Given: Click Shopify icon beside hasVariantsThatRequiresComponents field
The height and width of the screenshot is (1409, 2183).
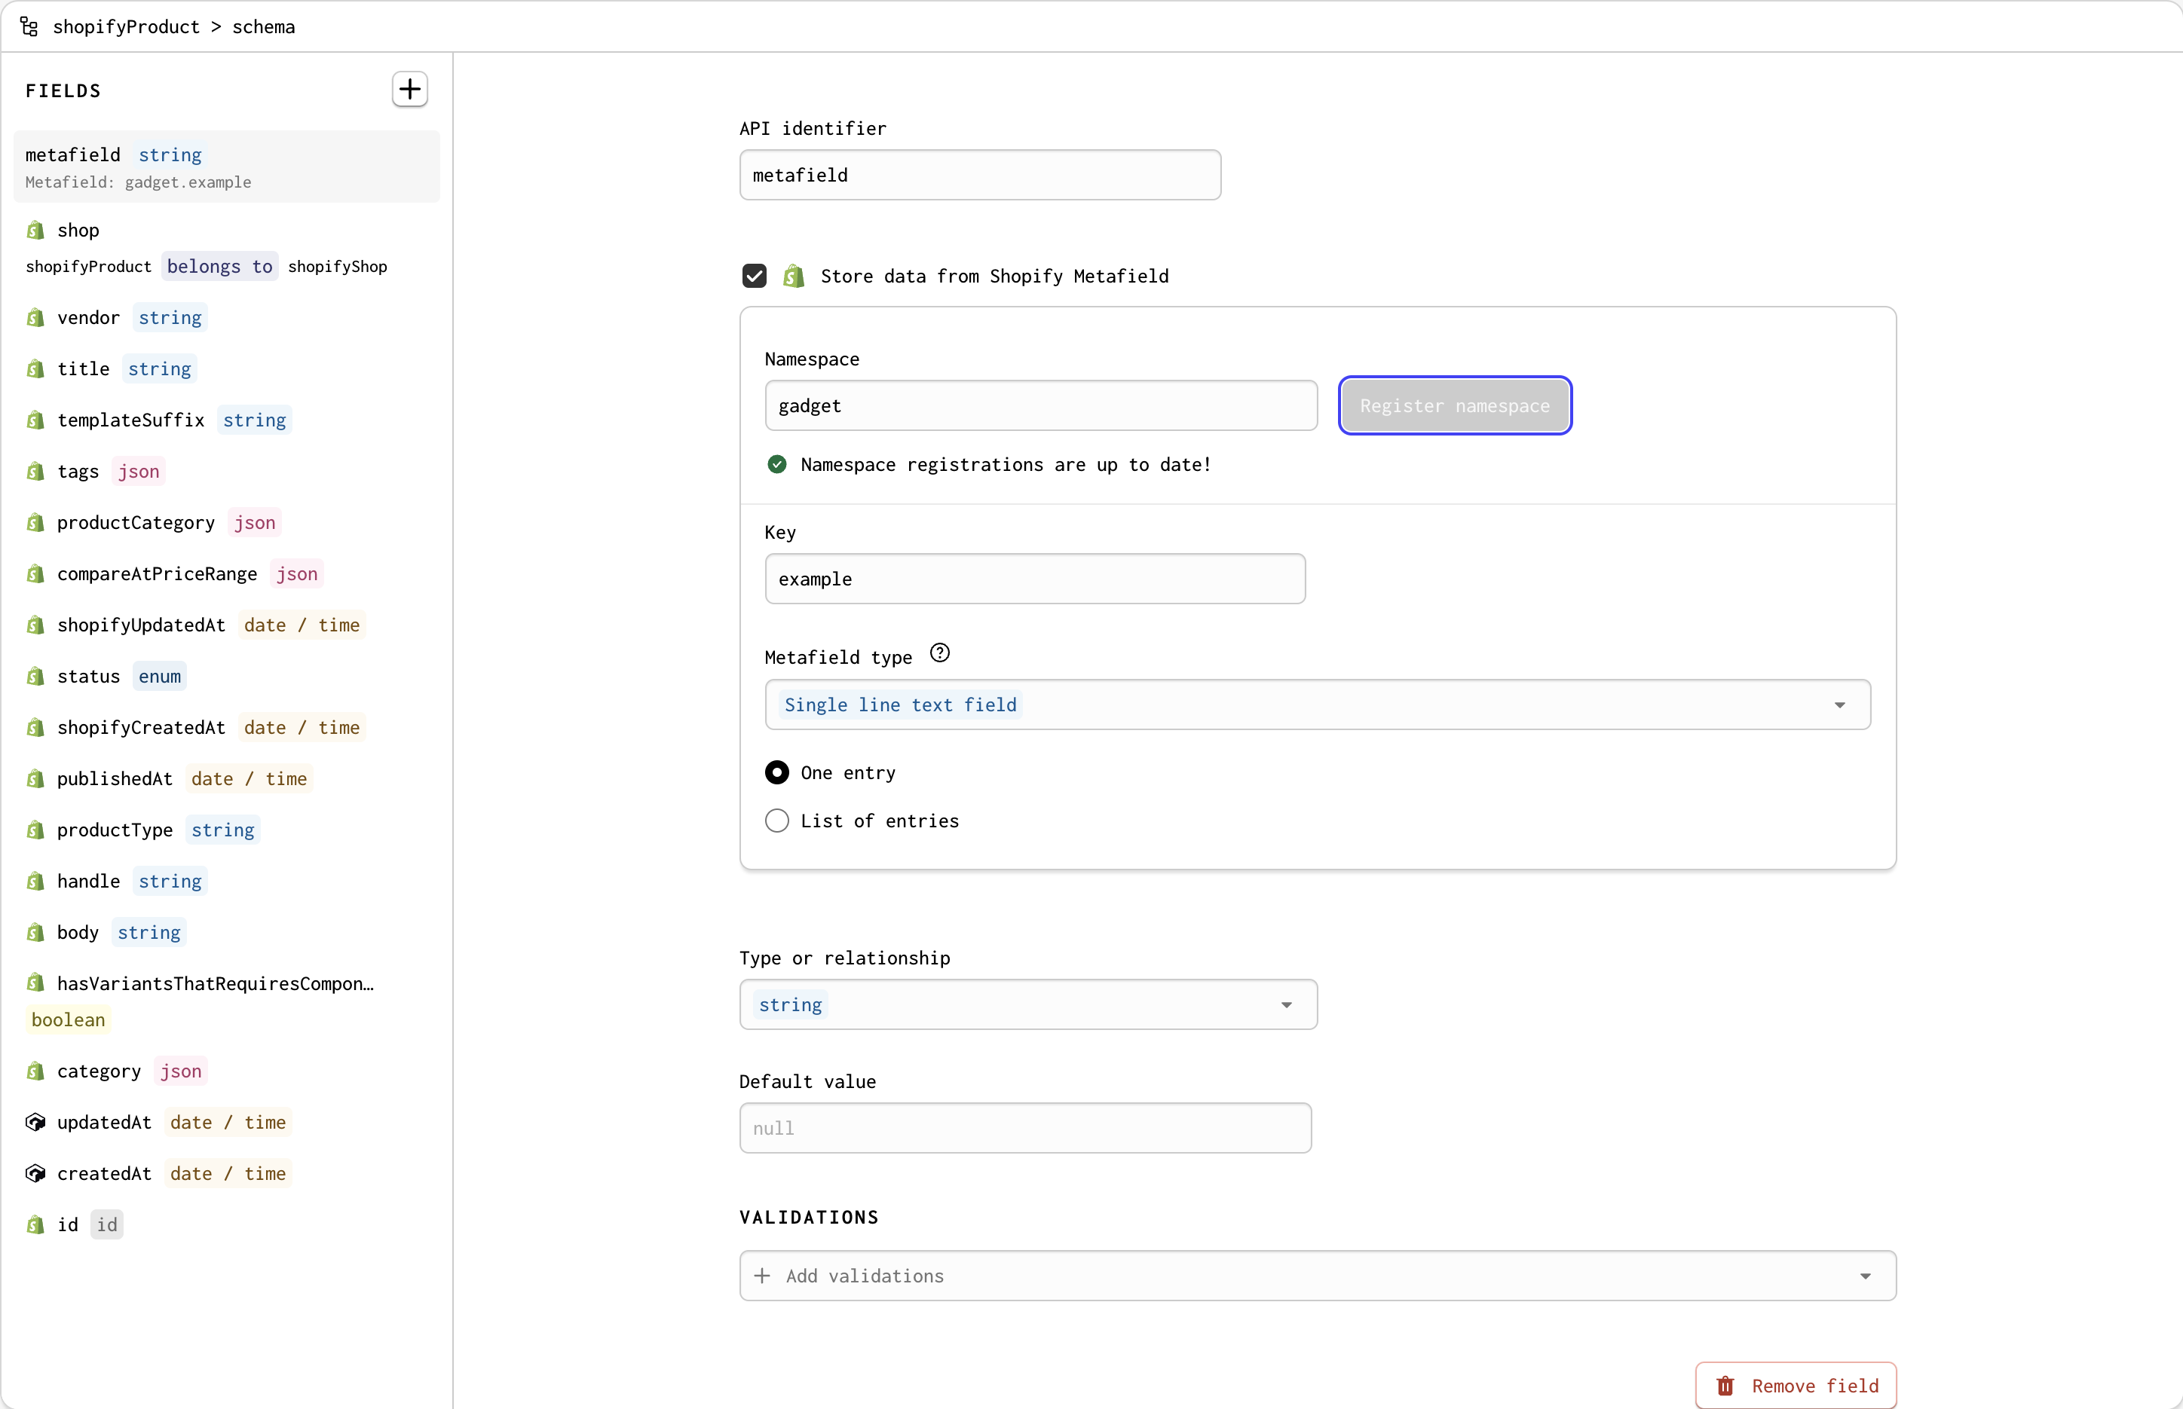Looking at the screenshot, I should pos(35,983).
